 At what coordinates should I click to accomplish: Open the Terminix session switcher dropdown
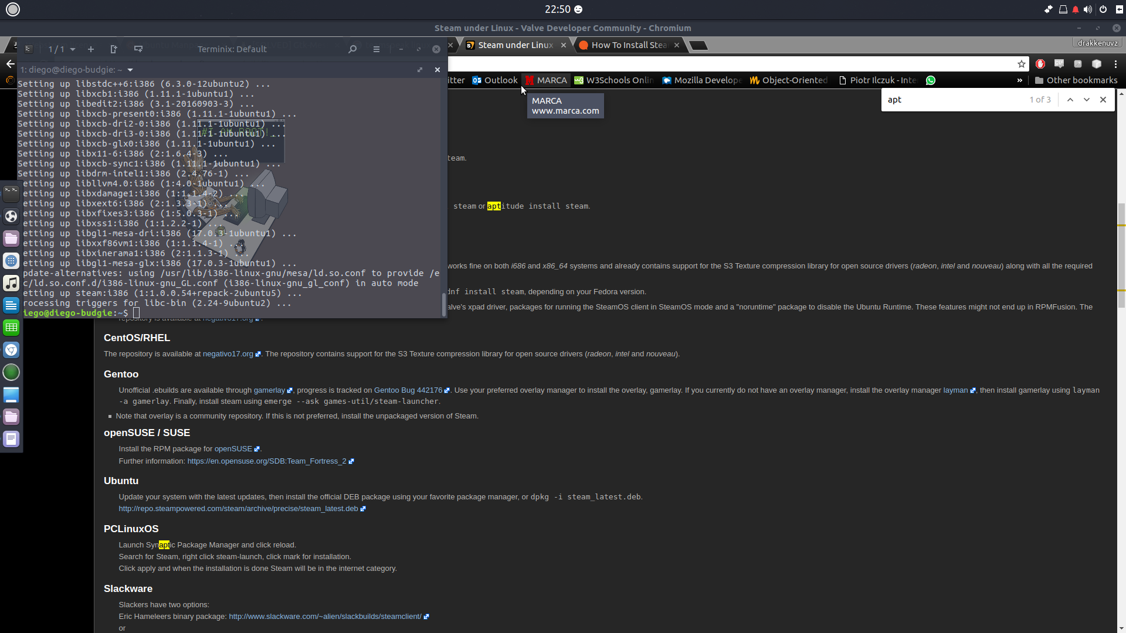[62, 49]
